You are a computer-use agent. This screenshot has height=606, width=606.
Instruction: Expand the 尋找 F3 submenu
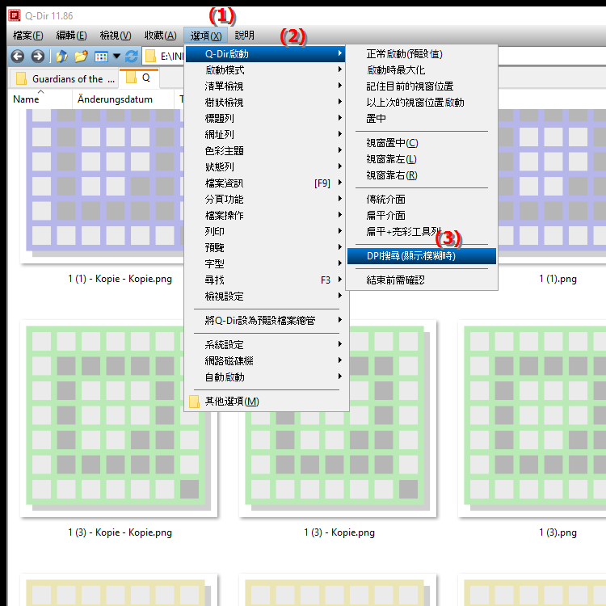[x=266, y=280]
